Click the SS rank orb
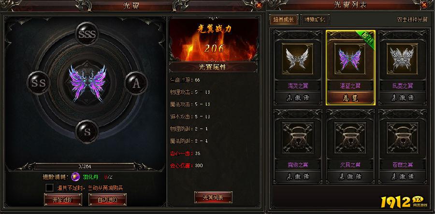The width and height of the screenshot is (435, 214). pos(38,83)
